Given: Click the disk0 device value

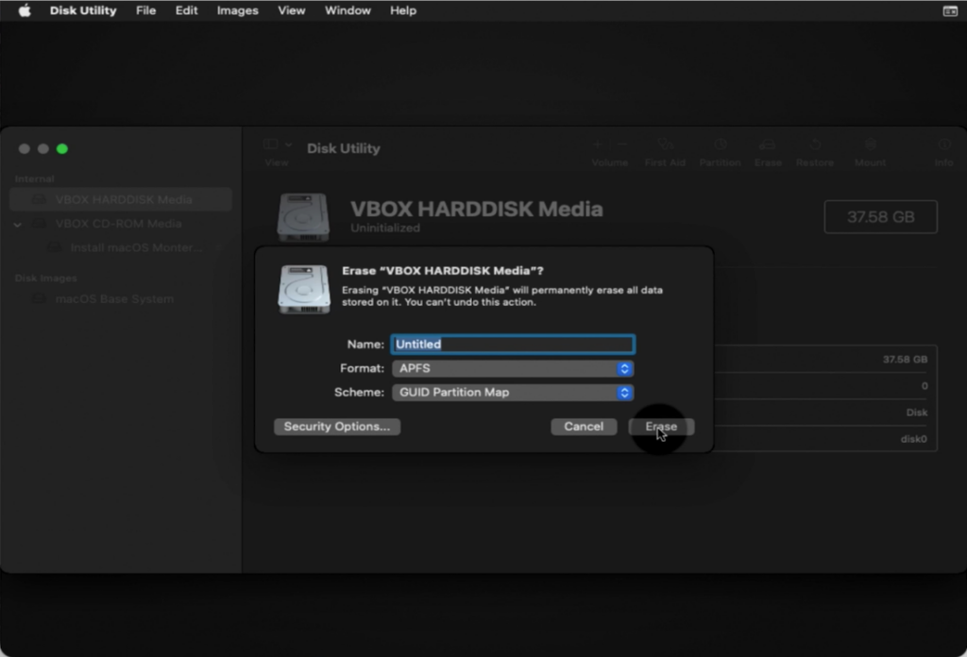Looking at the screenshot, I should click(x=913, y=439).
